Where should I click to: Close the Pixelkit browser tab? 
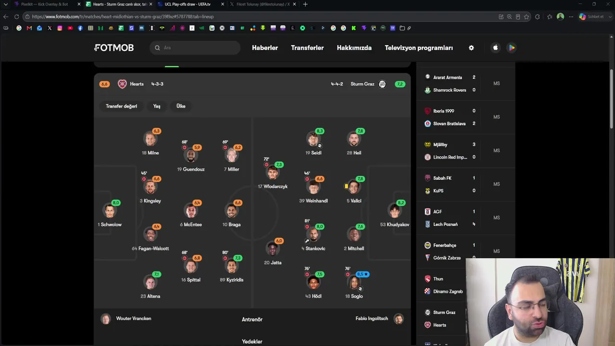click(79, 4)
